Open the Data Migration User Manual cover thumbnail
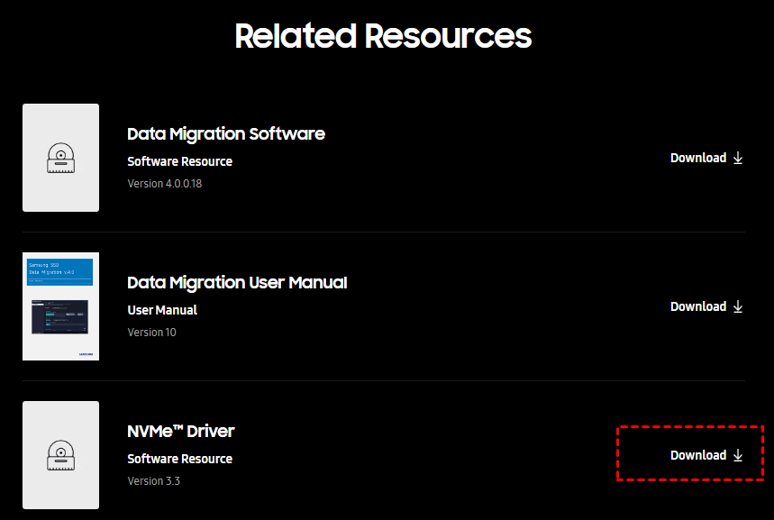The image size is (774, 520). (x=60, y=306)
